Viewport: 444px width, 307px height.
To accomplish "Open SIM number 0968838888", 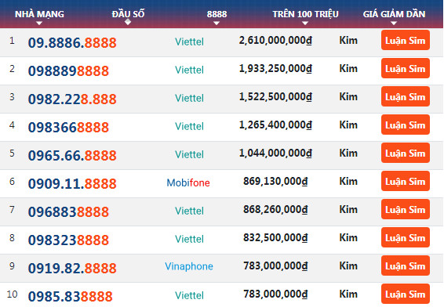I will point(68,211).
